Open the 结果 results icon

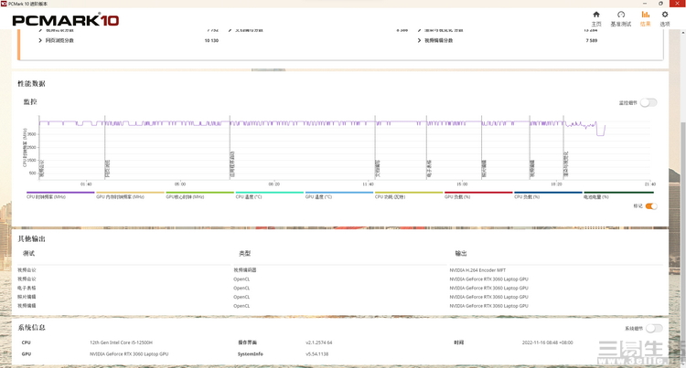(x=646, y=17)
